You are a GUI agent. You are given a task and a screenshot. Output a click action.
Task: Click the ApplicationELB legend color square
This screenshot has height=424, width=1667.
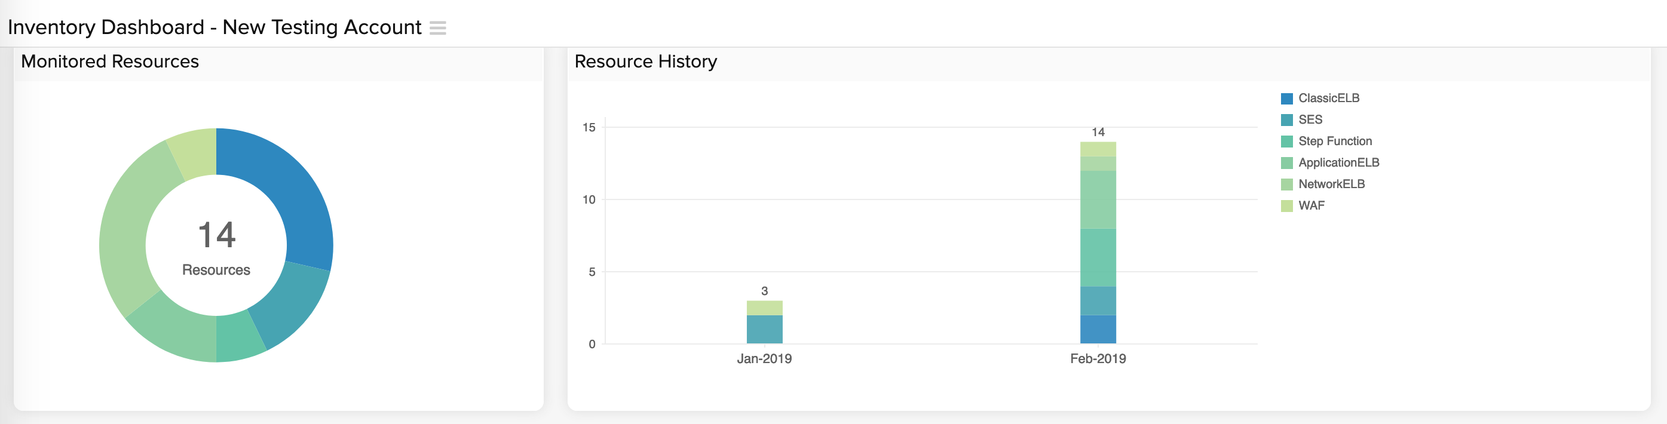point(1286,163)
